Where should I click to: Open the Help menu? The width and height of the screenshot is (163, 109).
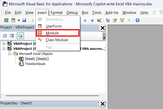tap(144, 13)
